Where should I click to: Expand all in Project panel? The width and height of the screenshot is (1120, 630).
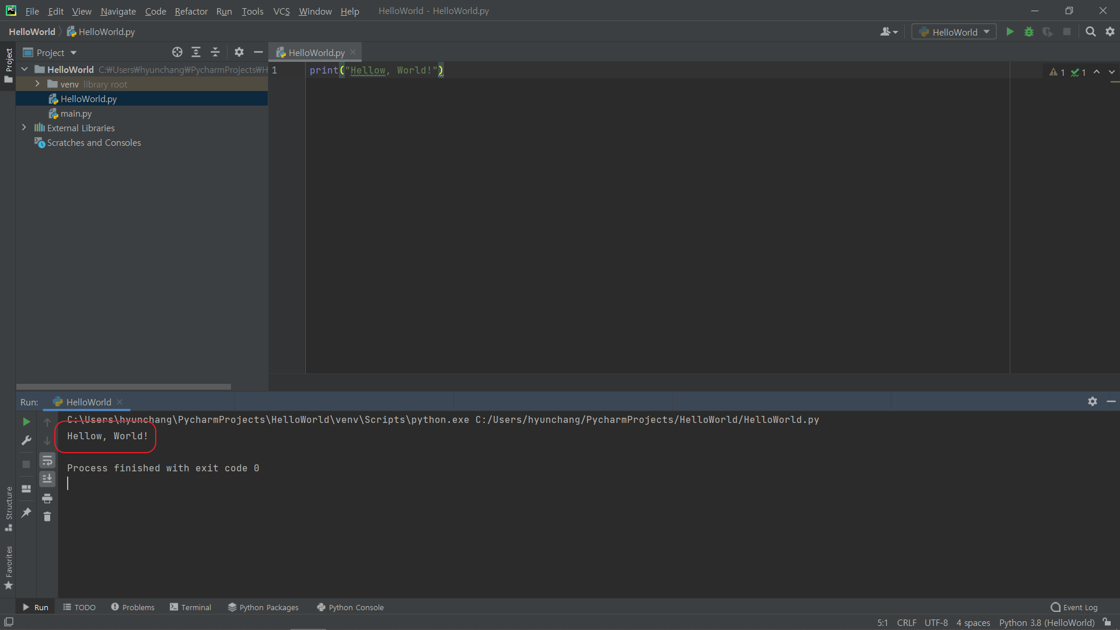[x=196, y=52]
